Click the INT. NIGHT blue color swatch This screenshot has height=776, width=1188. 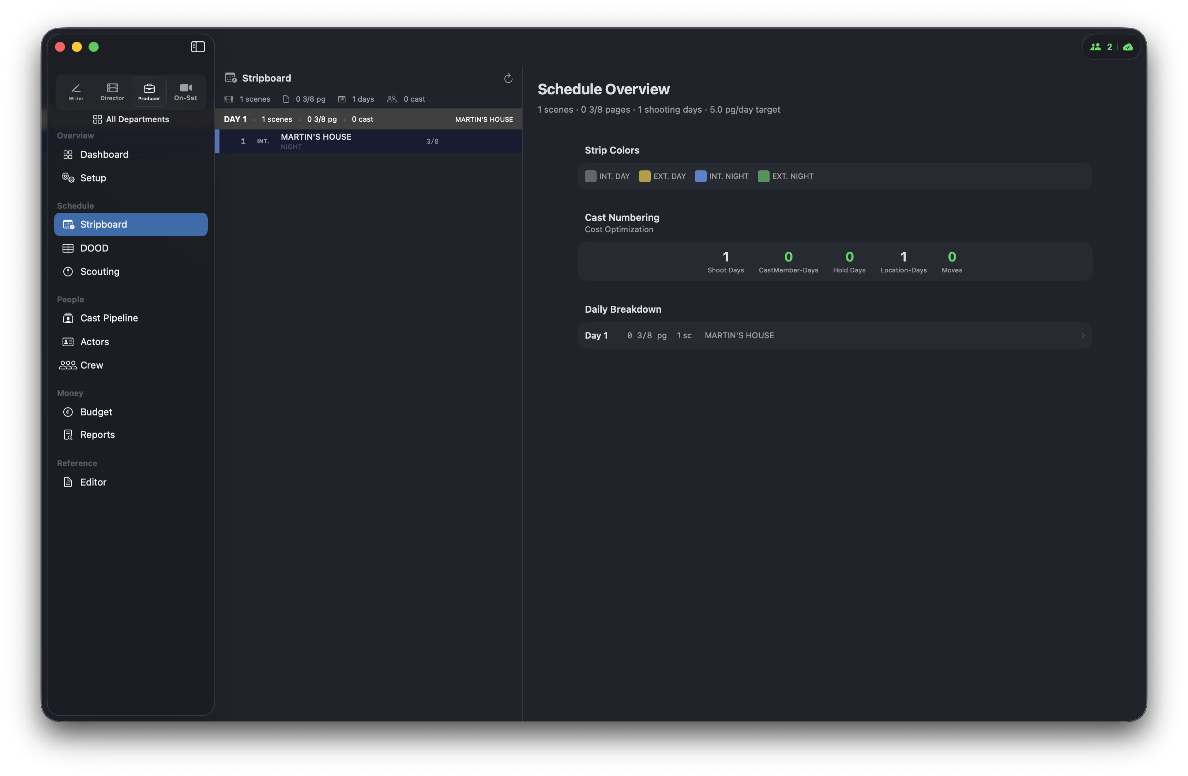(700, 176)
